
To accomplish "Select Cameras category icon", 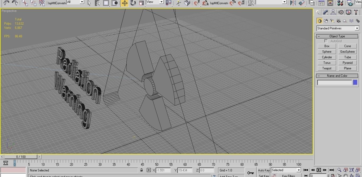I will [338, 21].
